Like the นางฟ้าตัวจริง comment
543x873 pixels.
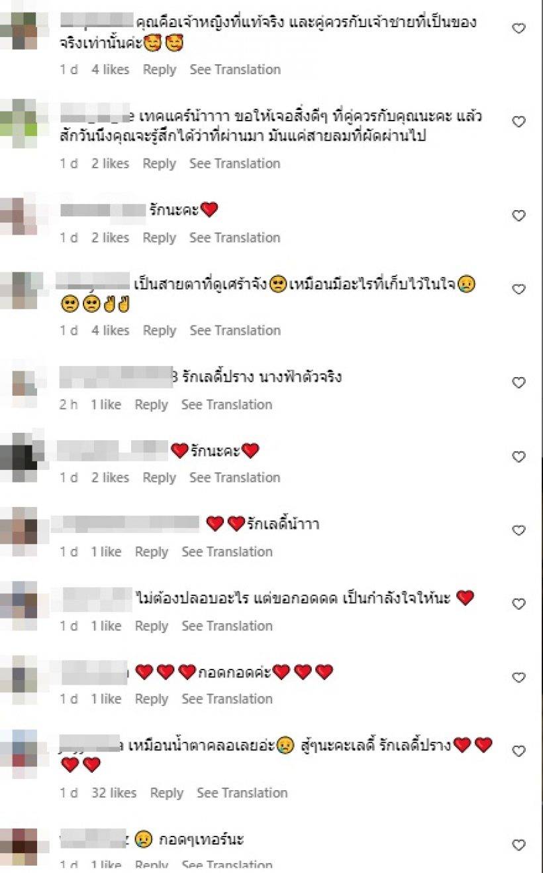tap(519, 382)
